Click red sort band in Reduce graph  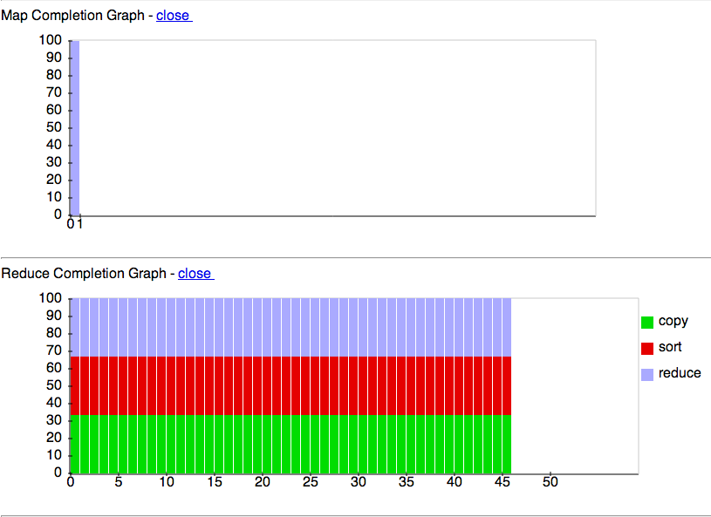[x=288, y=385]
